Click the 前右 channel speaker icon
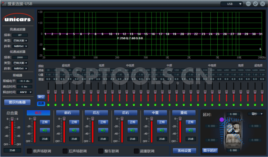Viewport: 268px width, 157px height. point(74,130)
